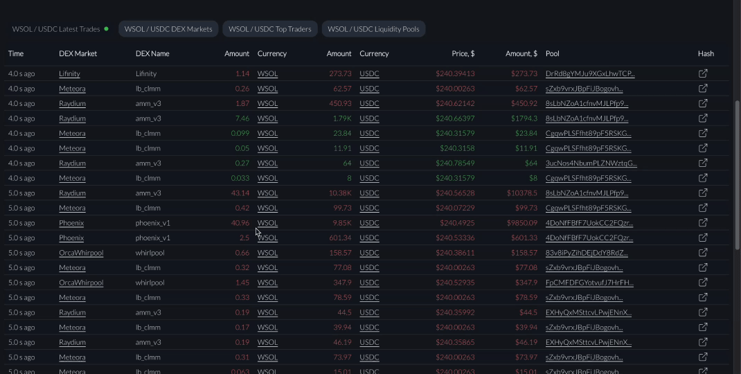
Task: Click the vertical scrollbar thumb
Action: pos(737,173)
